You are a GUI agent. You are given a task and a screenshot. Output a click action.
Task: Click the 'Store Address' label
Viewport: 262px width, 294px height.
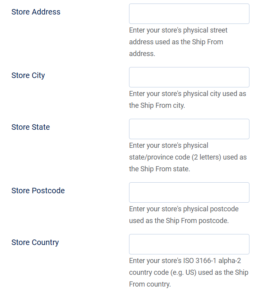click(36, 12)
